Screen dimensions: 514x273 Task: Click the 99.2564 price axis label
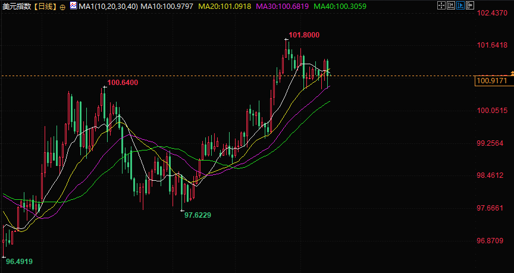coord(491,143)
